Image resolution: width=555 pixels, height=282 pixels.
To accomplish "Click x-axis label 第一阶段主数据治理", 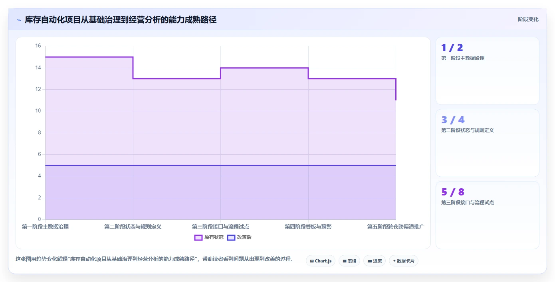I will point(45,227).
